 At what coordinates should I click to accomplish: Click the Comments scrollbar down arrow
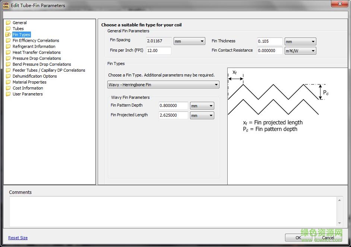click(x=339, y=223)
